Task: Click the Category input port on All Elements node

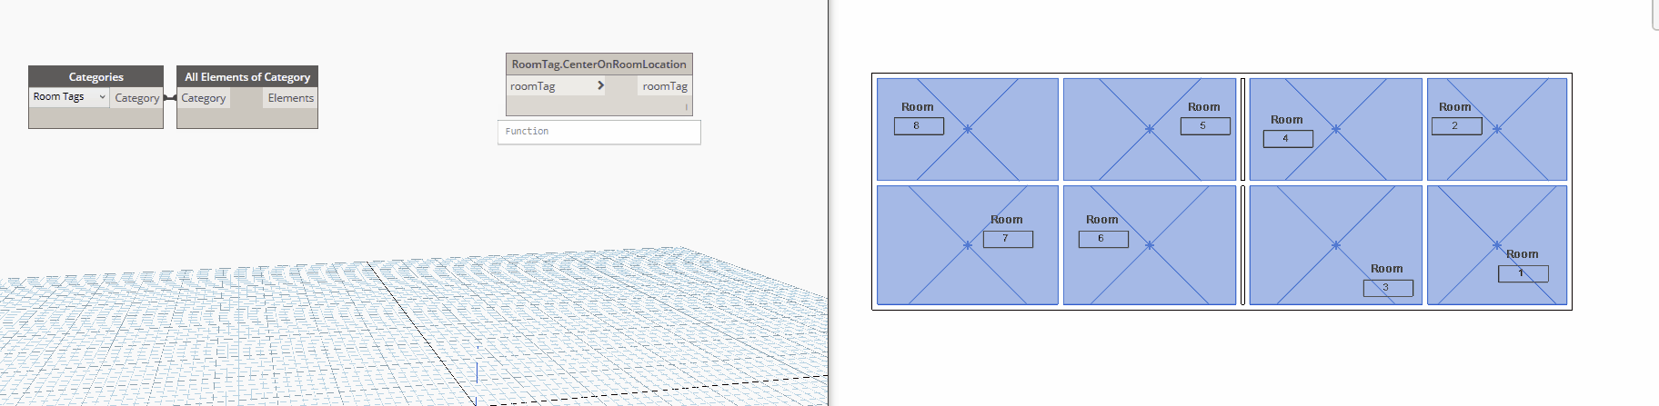Action: (203, 98)
